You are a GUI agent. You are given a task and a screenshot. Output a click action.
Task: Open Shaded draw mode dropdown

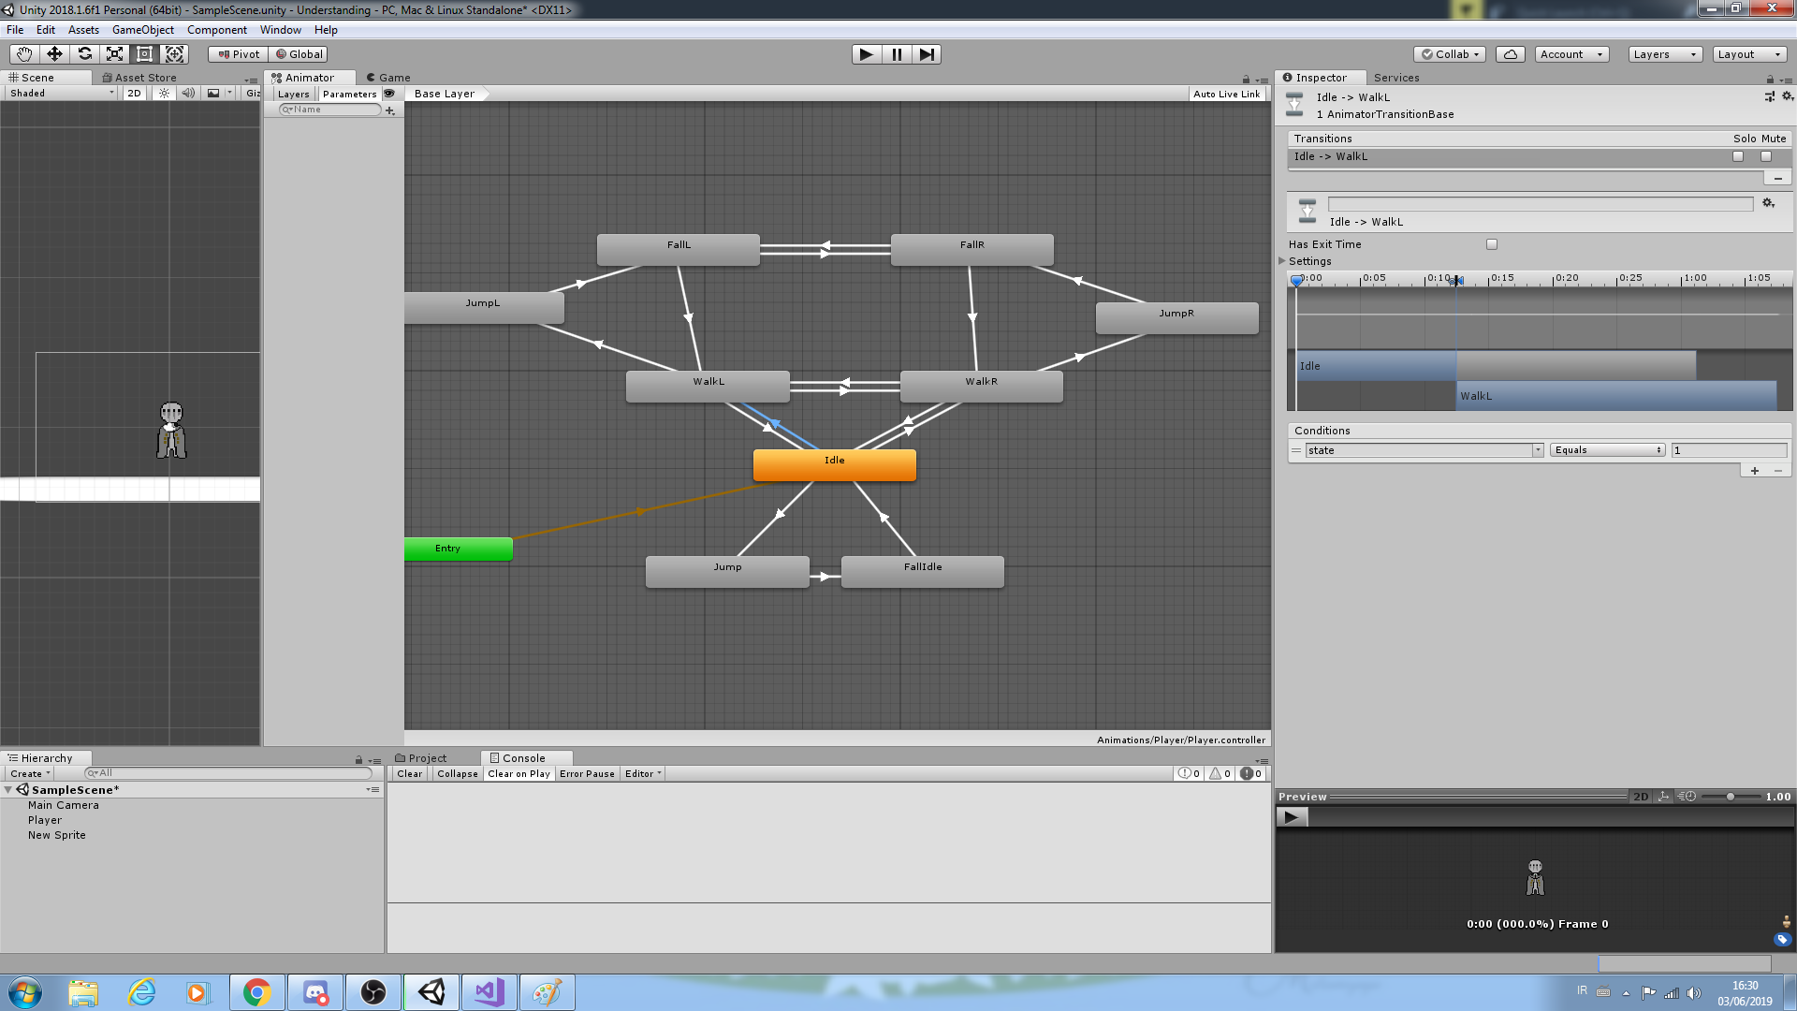61,93
